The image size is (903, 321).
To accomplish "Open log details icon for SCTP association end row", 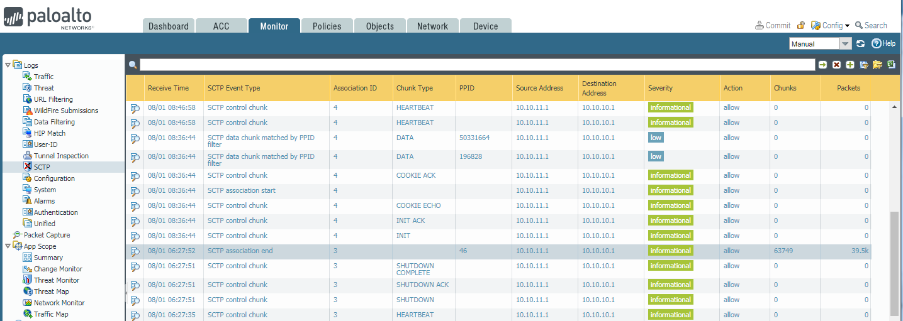I will click(135, 251).
